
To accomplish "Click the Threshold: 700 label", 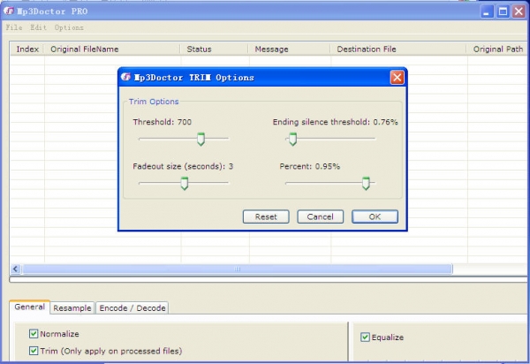I will pos(163,122).
